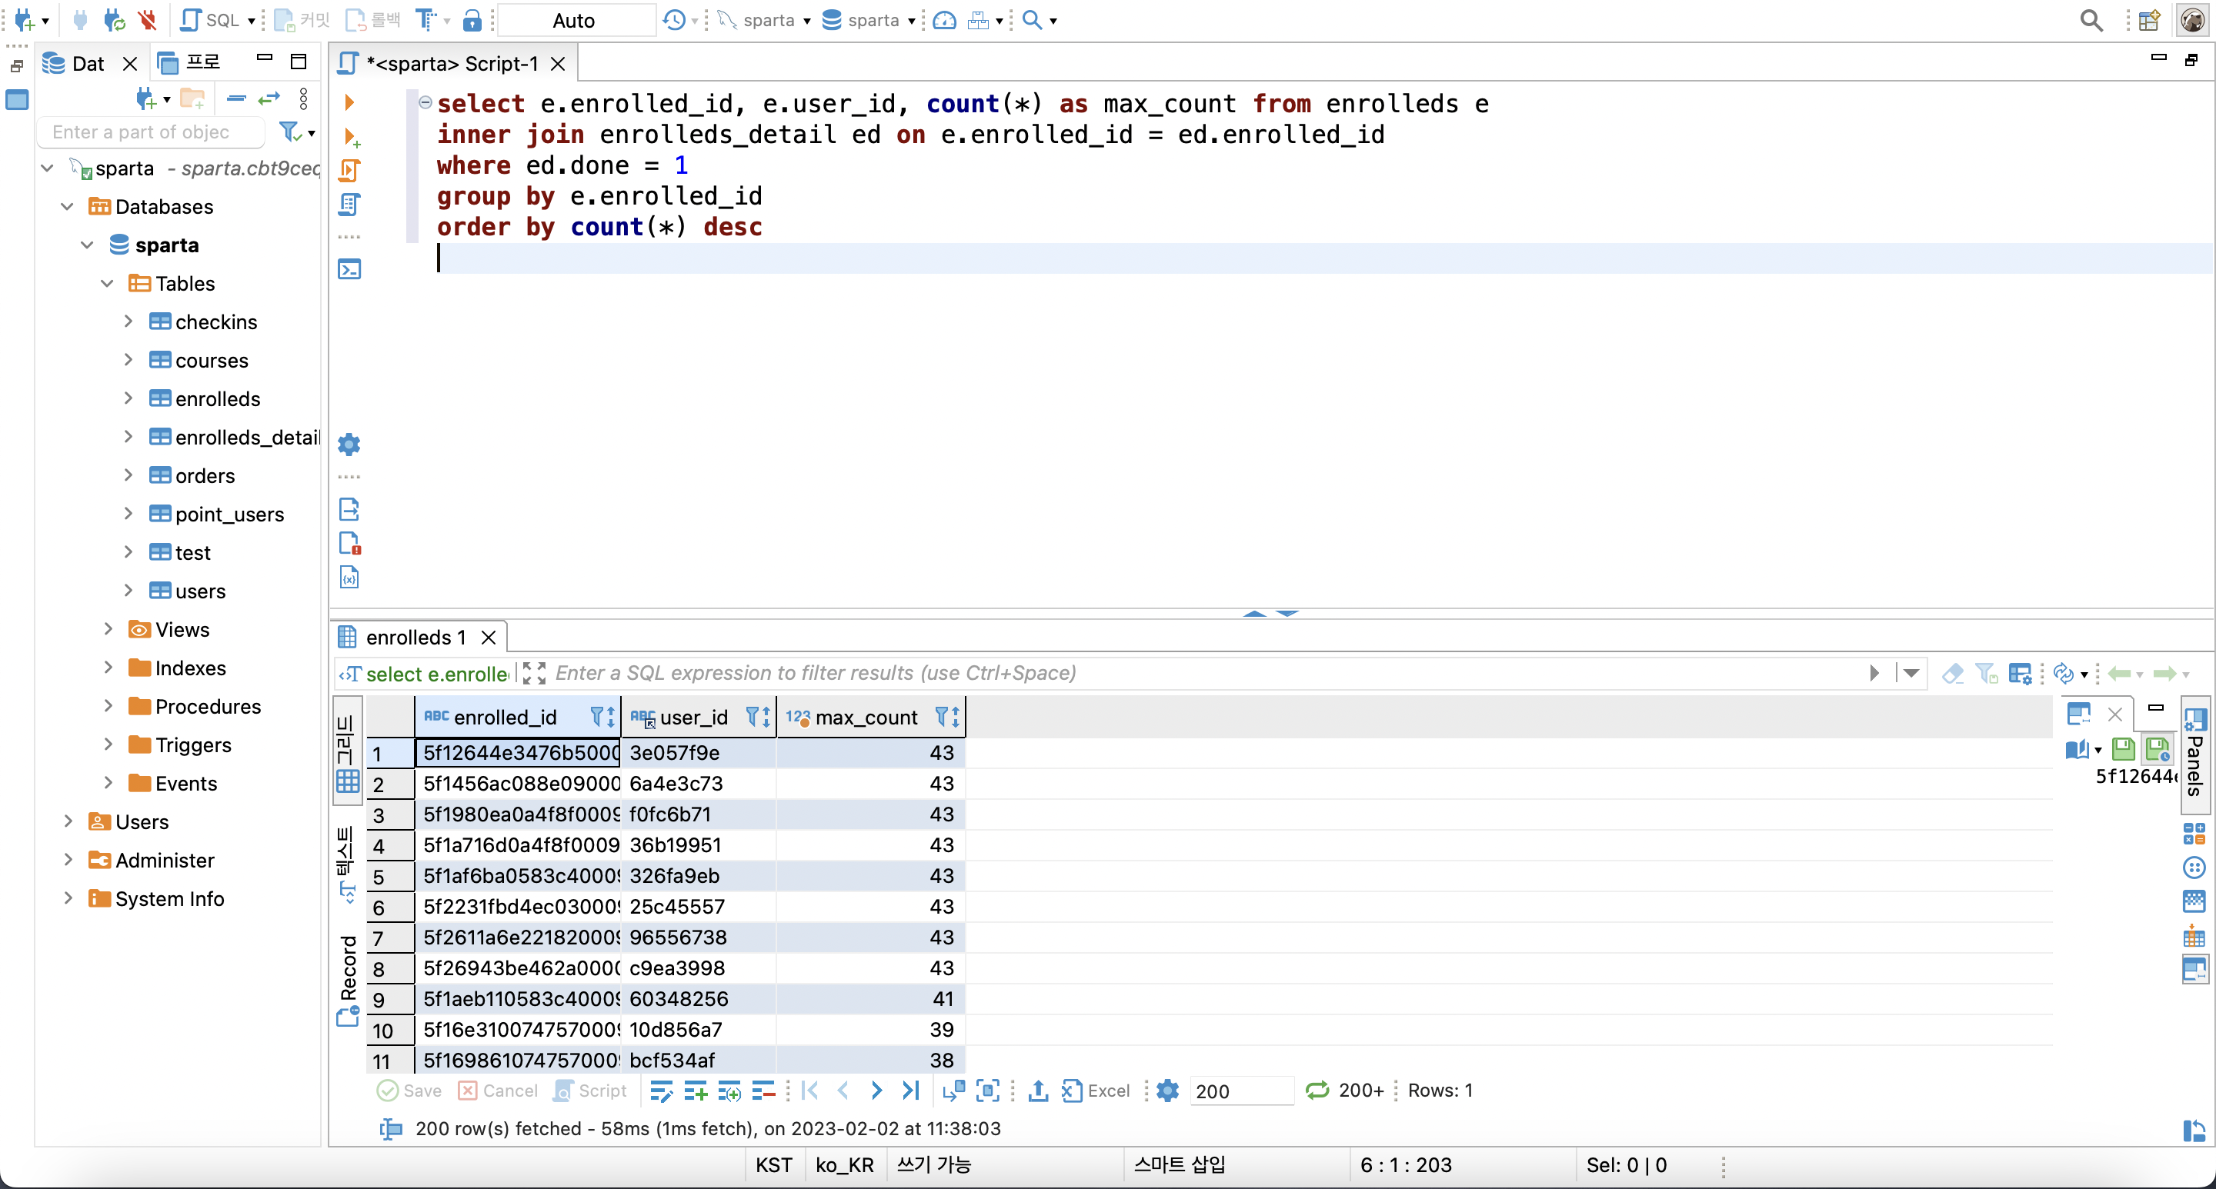Click the Cancel button in results toolbar
This screenshot has width=2216, height=1189.
[x=499, y=1091]
